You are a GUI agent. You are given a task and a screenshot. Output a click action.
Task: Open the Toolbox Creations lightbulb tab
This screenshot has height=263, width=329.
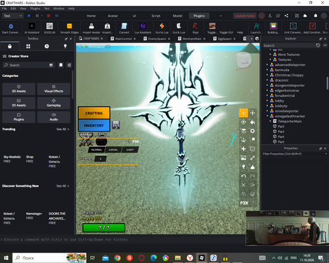(65, 46)
